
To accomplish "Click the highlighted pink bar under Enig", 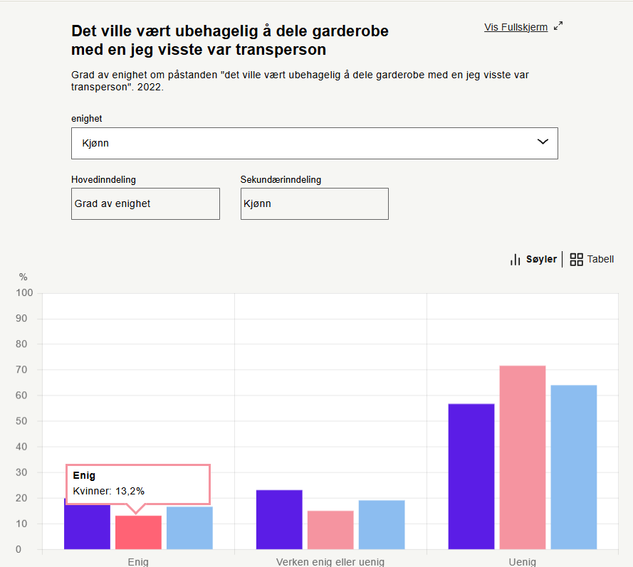I will 138,533.
